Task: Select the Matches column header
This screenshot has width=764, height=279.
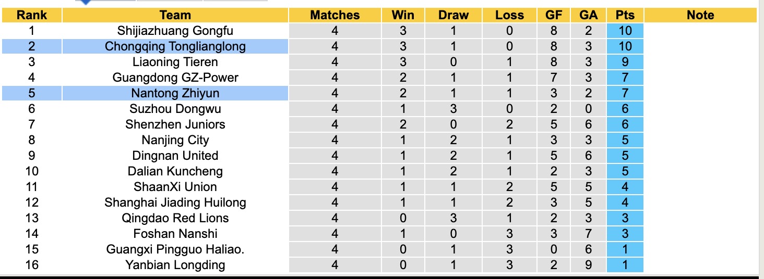Action: coord(335,15)
